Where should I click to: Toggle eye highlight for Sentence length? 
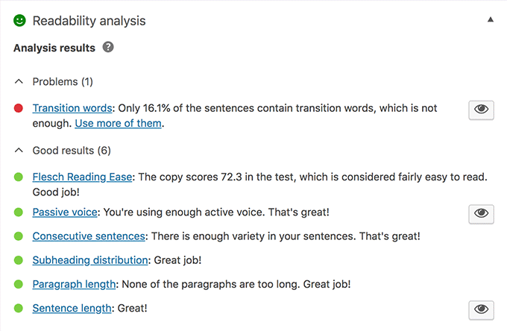click(x=481, y=309)
